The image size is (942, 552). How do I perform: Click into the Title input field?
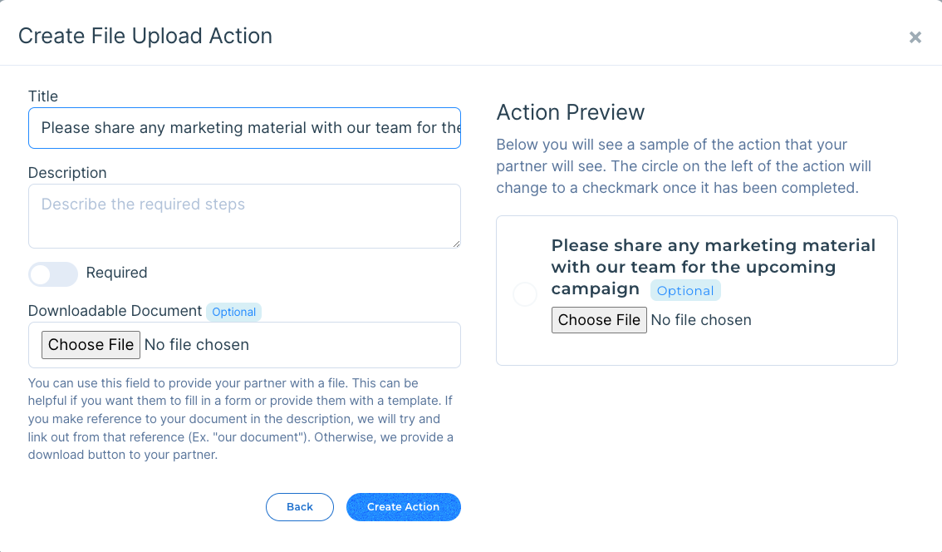coord(244,128)
